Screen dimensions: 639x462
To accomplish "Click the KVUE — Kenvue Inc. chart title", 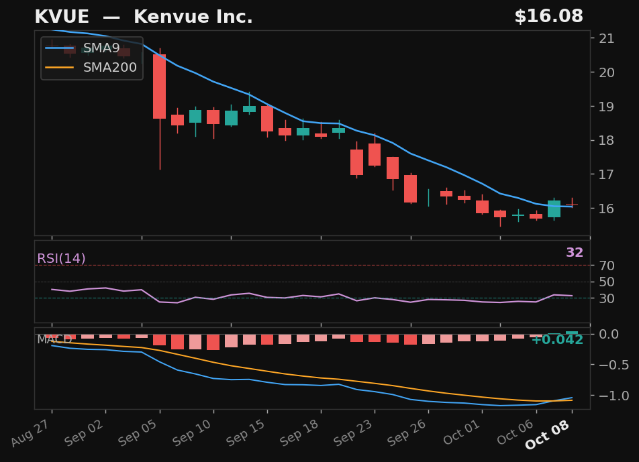I will pyautogui.click(x=144, y=17).
